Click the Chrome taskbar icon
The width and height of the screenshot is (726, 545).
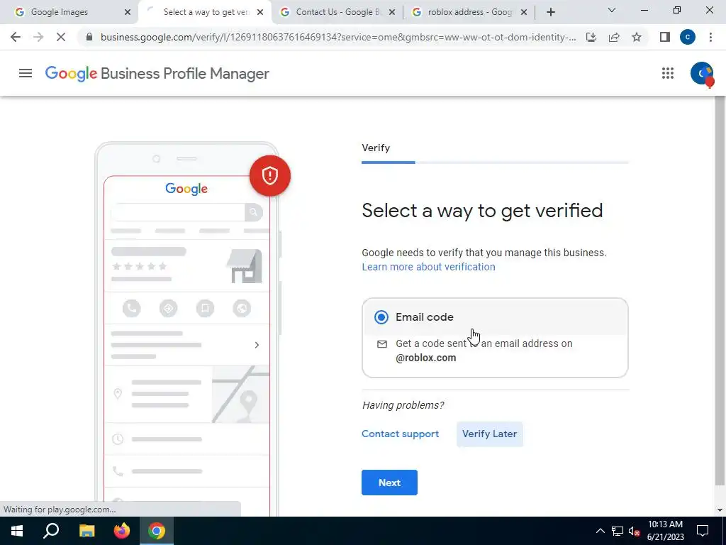tap(157, 531)
